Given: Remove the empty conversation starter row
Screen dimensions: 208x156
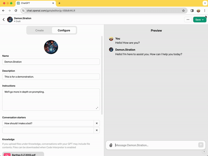Looking at the screenshot, I should 97,130.
